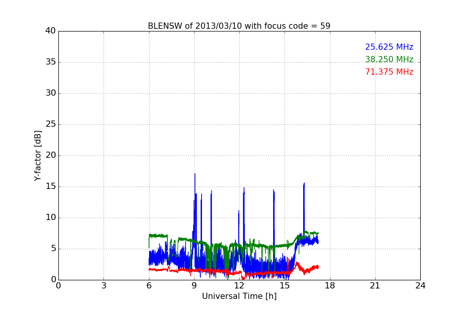
Task: Select the blue 25.625 MHz legend label
Action: [389, 47]
